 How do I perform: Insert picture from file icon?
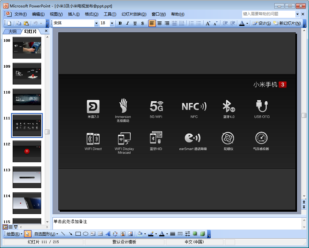tap(130, 234)
